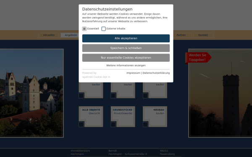Image resolution: width=252 pixels, height=157 pixels.
Task: Click the Alle akzeptieren button
Action: [126, 38]
